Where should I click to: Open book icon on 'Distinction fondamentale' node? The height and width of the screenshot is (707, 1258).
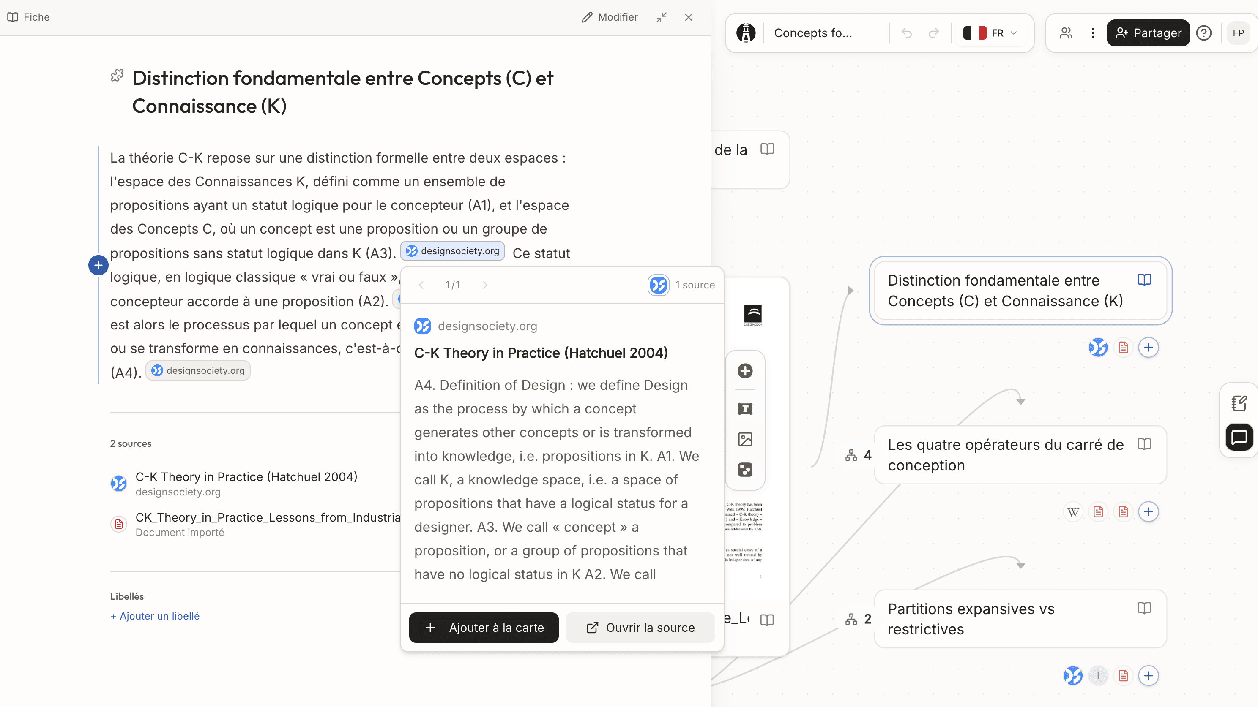pyautogui.click(x=1144, y=280)
